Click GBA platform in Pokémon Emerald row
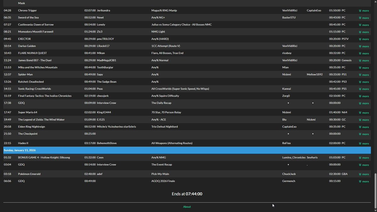Viewport: 377px width, 212px height. pyautogui.click(x=345, y=174)
